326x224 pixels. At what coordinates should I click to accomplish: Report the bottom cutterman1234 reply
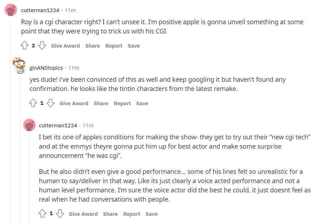tap(132, 214)
